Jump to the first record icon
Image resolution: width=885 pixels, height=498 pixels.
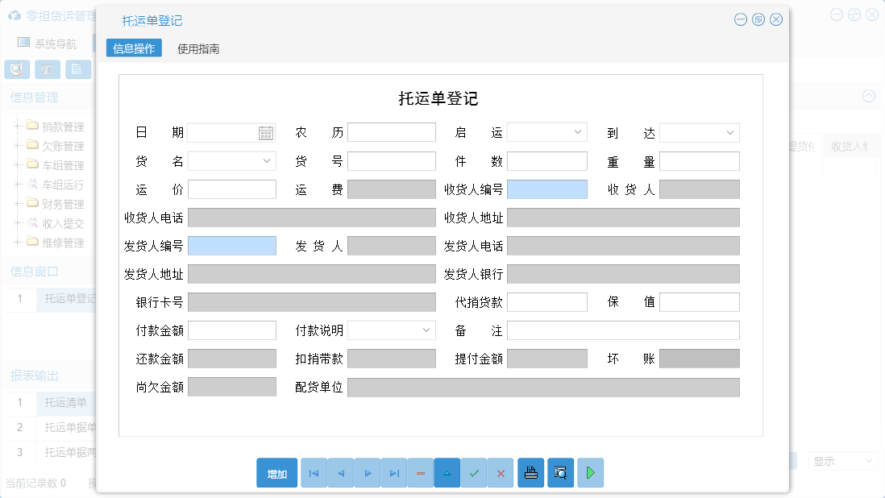tap(314, 473)
